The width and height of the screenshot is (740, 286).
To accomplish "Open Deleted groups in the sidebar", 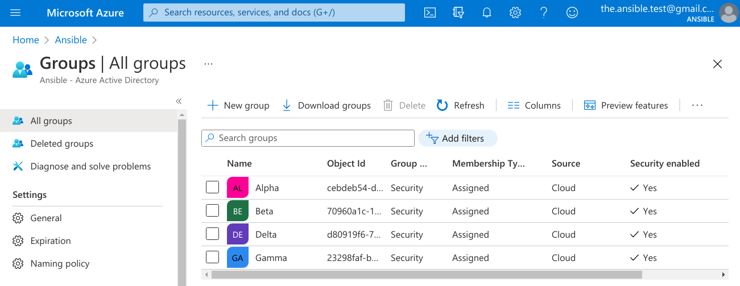I will 61,144.
